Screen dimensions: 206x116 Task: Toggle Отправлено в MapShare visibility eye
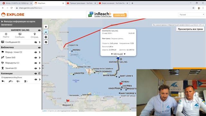click(36, 80)
